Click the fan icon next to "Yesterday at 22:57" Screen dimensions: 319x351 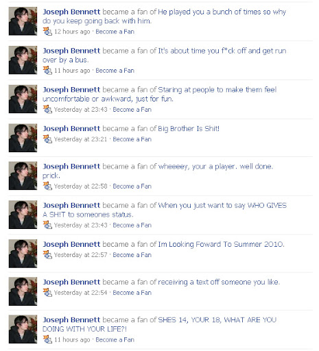click(47, 254)
